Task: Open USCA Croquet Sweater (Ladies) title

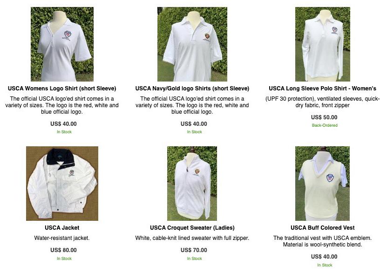Action: click(x=192, y=228)
